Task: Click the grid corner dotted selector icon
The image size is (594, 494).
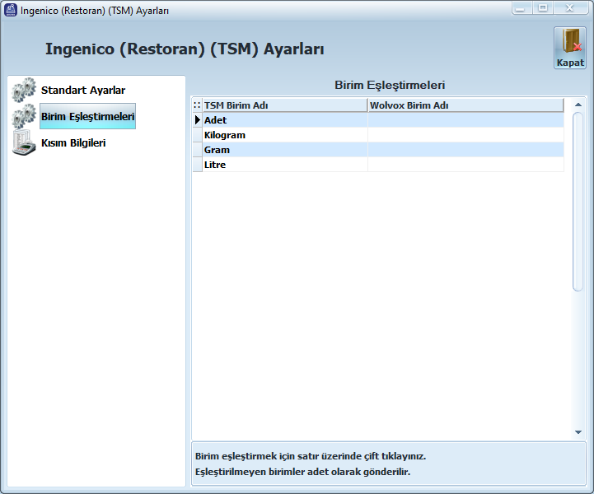Action: [x=197, y=105]
